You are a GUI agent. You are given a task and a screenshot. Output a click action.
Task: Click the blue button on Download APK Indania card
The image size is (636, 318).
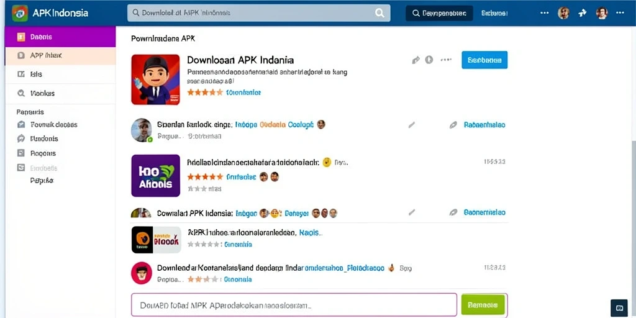tap(484, 60)
